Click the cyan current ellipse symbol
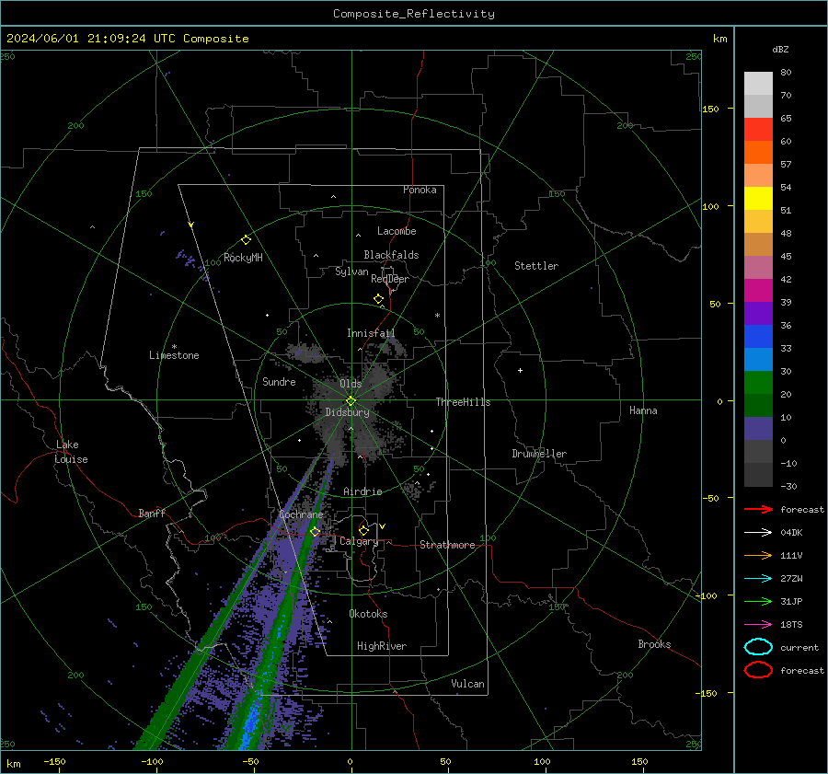The width and height of the screenshot is (828, 774). point(758,647)
